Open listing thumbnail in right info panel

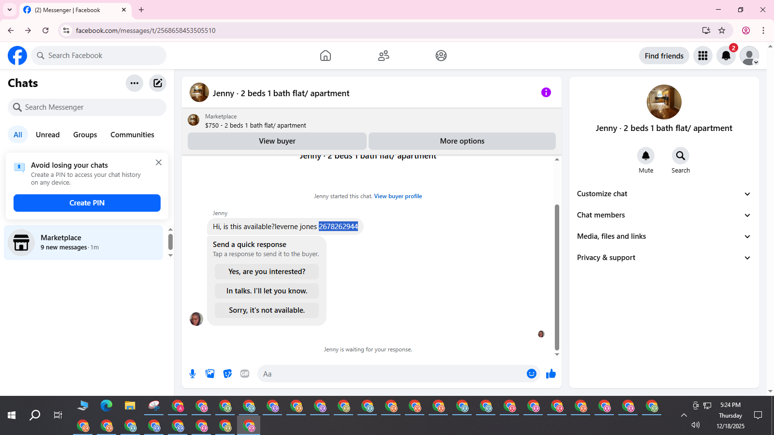664,102
